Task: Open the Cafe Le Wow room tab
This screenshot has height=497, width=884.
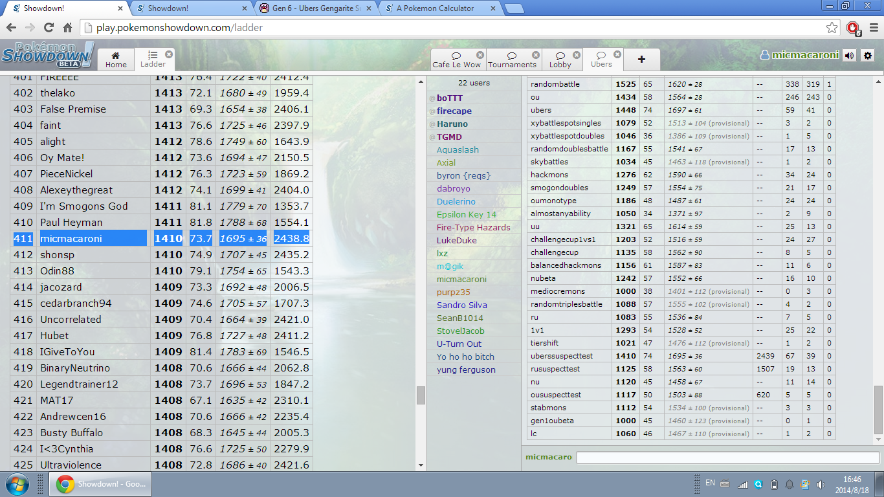Action: pos(457,60)
